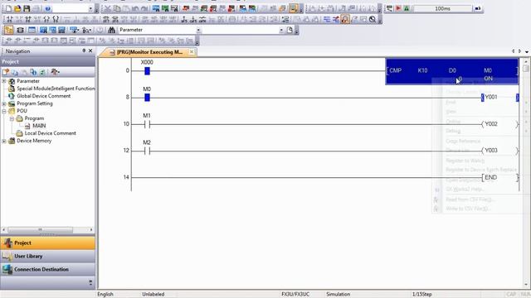The image size is (531, 298).
Task: Click Navigation panel horizontal scrollbar thumb
Action: click(41, 230)
